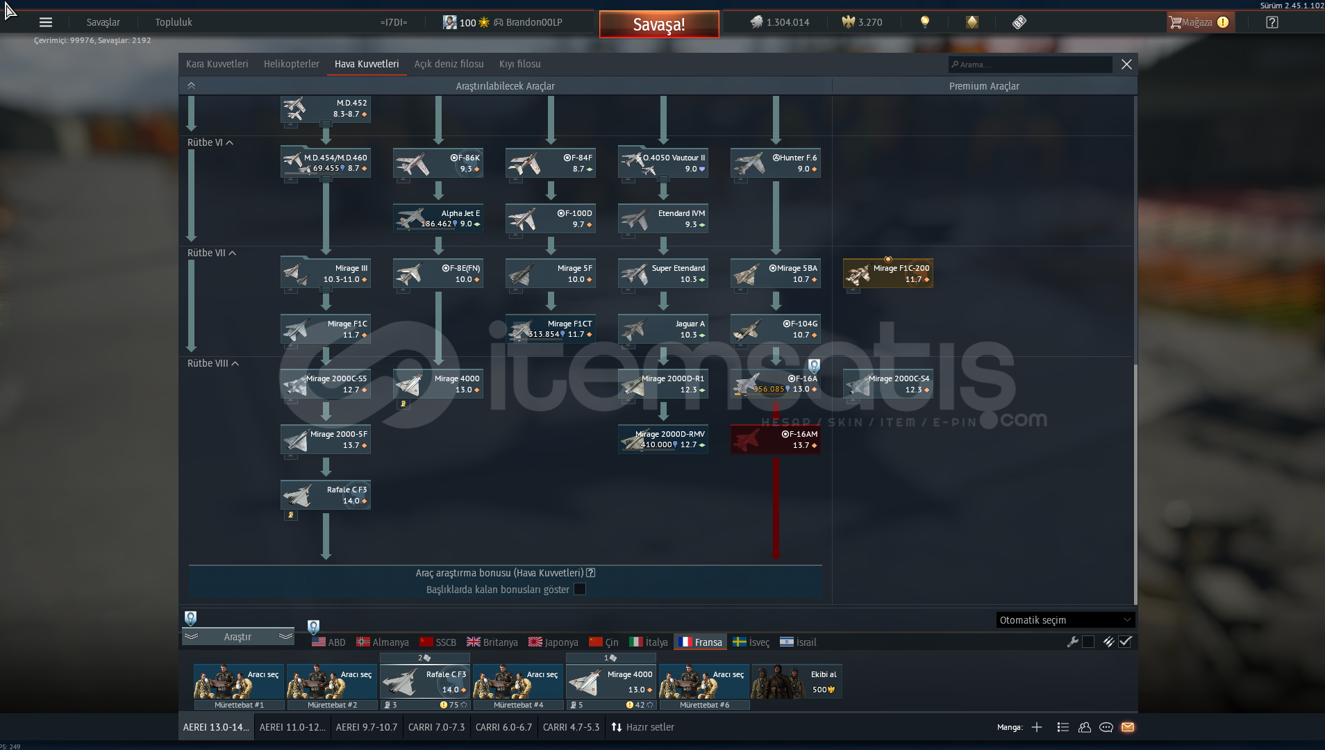This screenshot has width=1325, height=750.
Task: Click the ammo resupply stripes icon
Action: coord(1108,642)
